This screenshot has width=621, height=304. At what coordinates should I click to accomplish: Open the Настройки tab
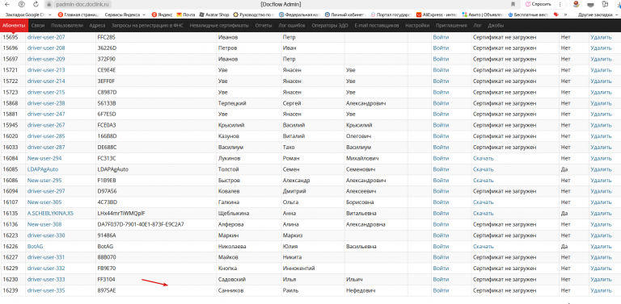(417, 25)
